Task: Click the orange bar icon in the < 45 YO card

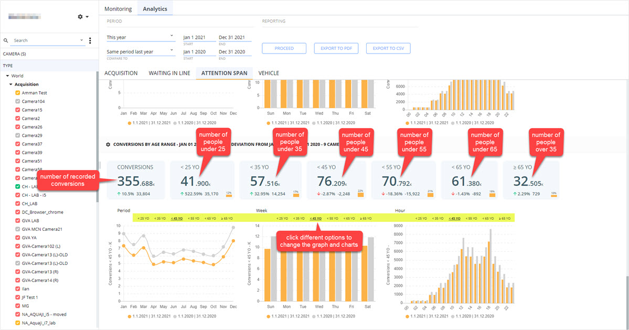Action: point(360,194)
